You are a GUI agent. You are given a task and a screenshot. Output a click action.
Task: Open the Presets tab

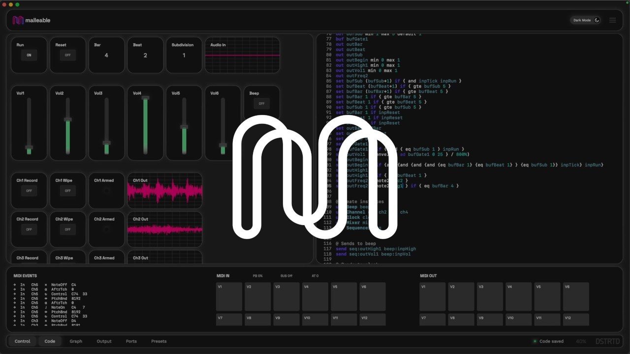158,341
